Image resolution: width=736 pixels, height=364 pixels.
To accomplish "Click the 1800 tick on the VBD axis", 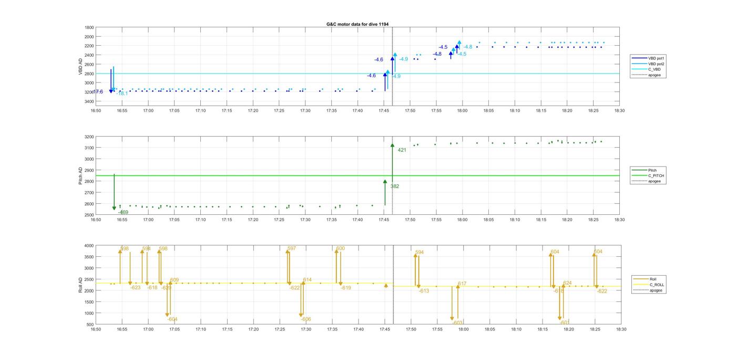I will coord(89,27).
